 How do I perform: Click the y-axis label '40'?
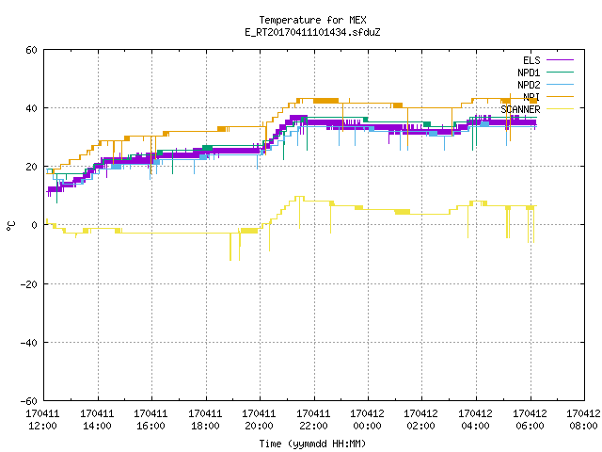(31, 108)
